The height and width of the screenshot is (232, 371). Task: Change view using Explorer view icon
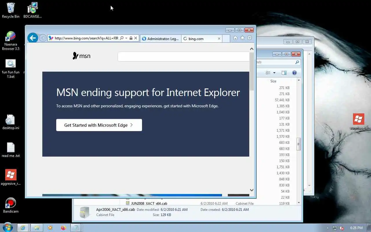pyautogui.click(x=268, y=73)
